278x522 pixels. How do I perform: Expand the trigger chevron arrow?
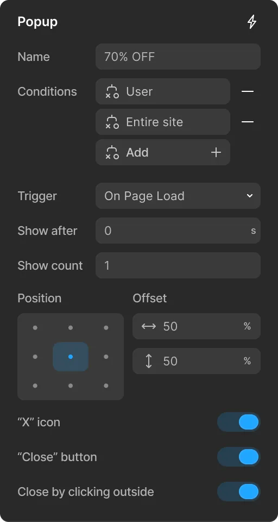[x=250, y=196]
